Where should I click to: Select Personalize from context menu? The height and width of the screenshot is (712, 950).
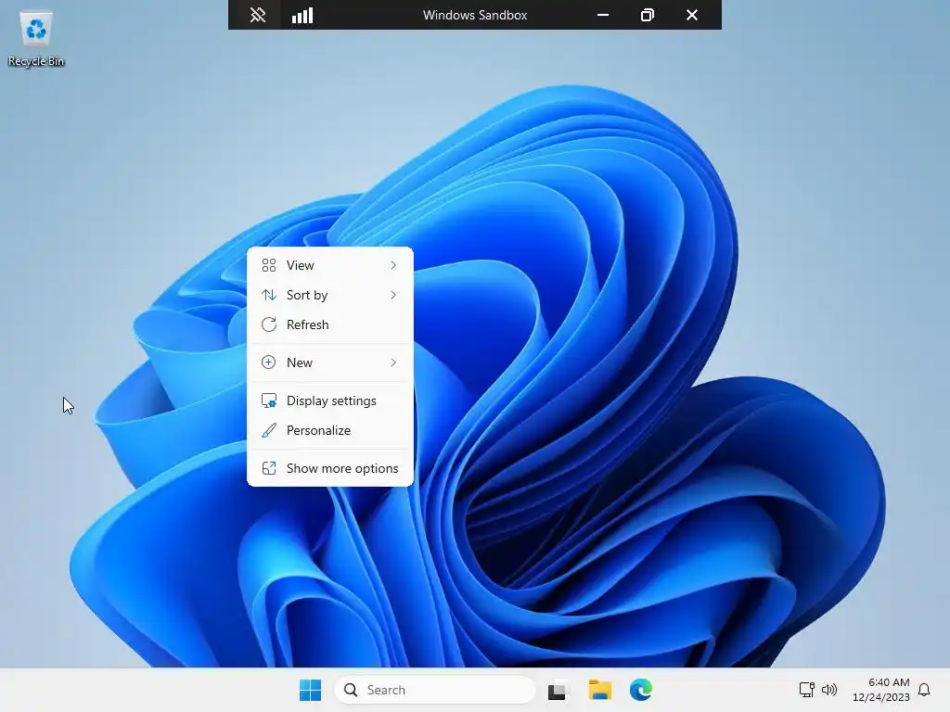click(x=330, y=430)
